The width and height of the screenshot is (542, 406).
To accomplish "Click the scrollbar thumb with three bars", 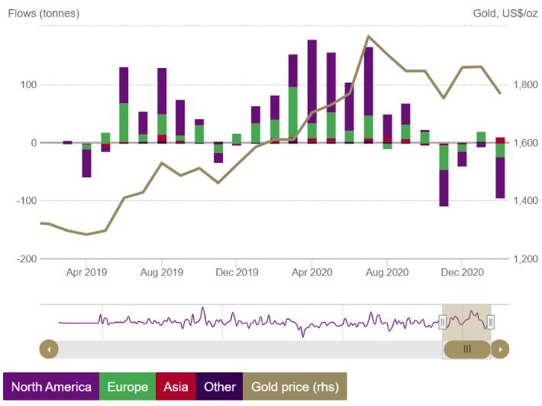I will click(x=467, y=349).
